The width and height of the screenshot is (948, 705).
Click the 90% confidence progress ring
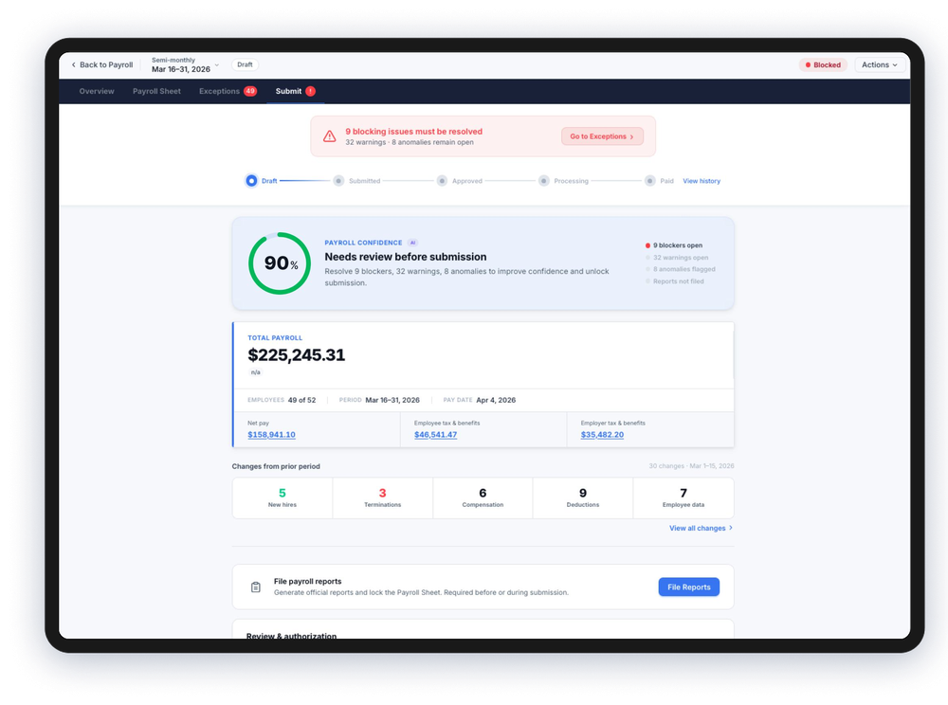[280, 263]
